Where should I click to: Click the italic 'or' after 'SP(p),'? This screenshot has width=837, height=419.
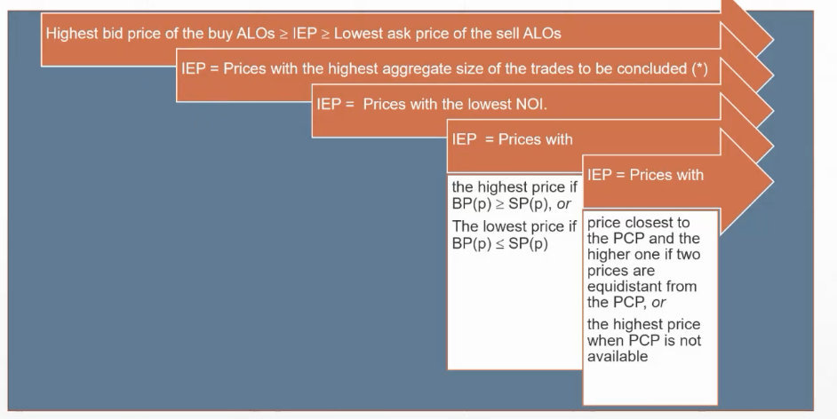click(563, 204)
